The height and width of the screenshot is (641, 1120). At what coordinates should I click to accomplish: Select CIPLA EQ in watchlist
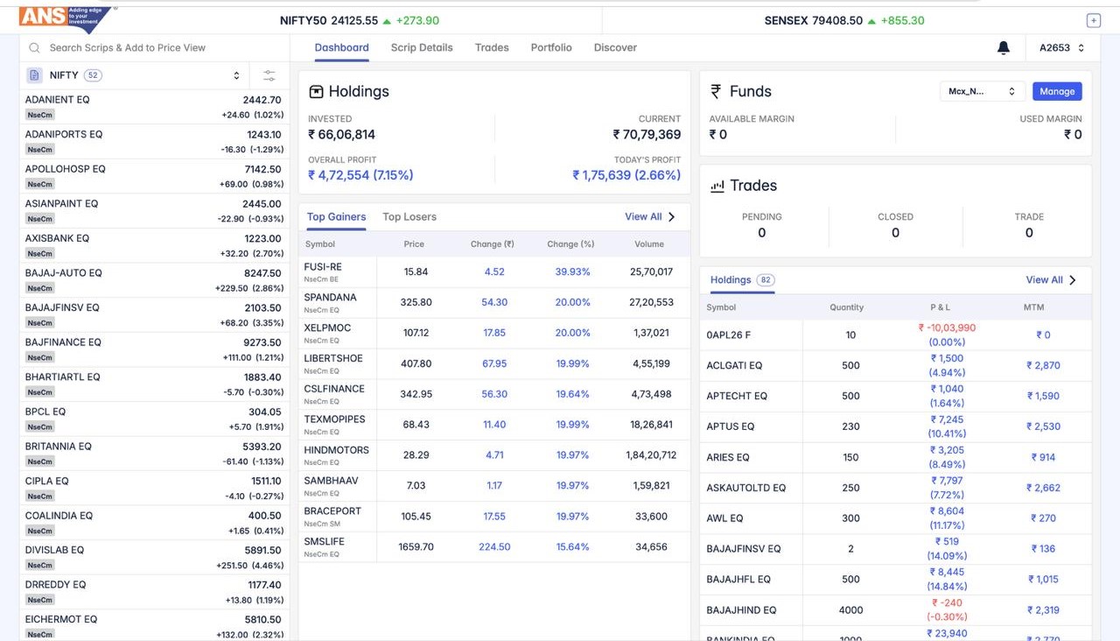click(x=154, y=488)
